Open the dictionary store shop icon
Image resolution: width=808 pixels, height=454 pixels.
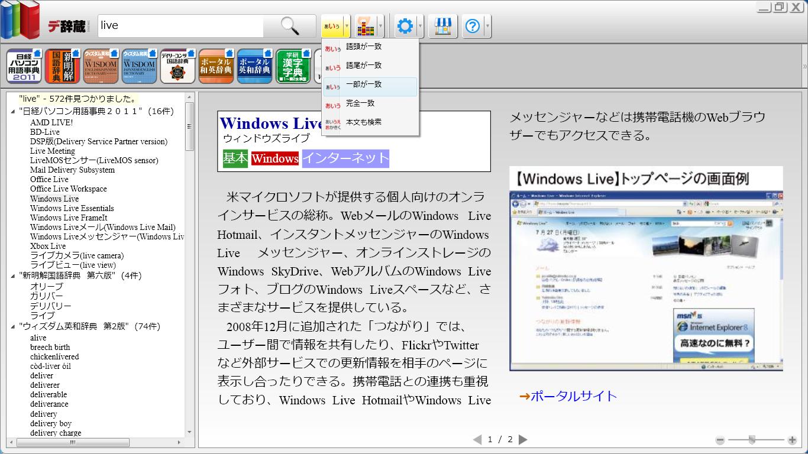(x=442, y=26)
